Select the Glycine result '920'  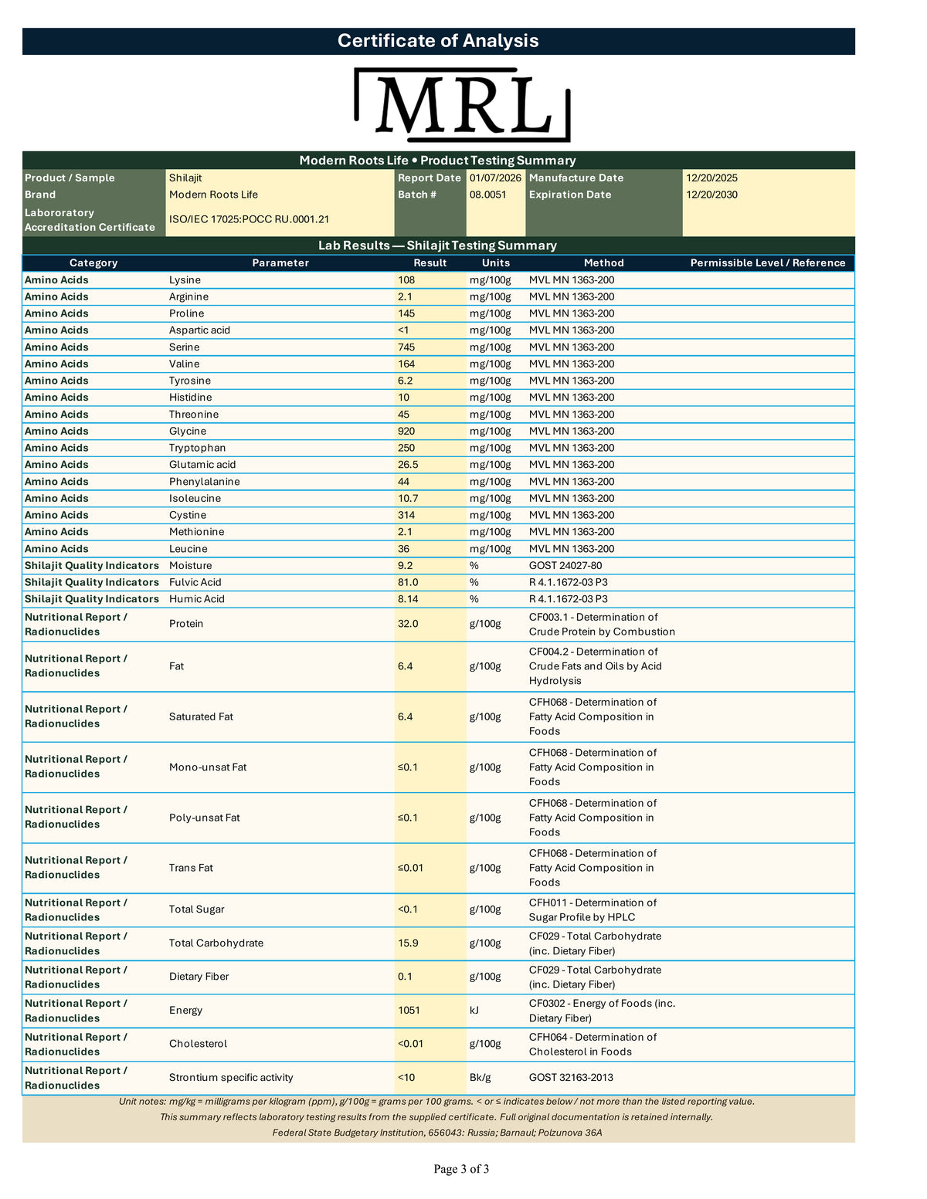[406, 431]
